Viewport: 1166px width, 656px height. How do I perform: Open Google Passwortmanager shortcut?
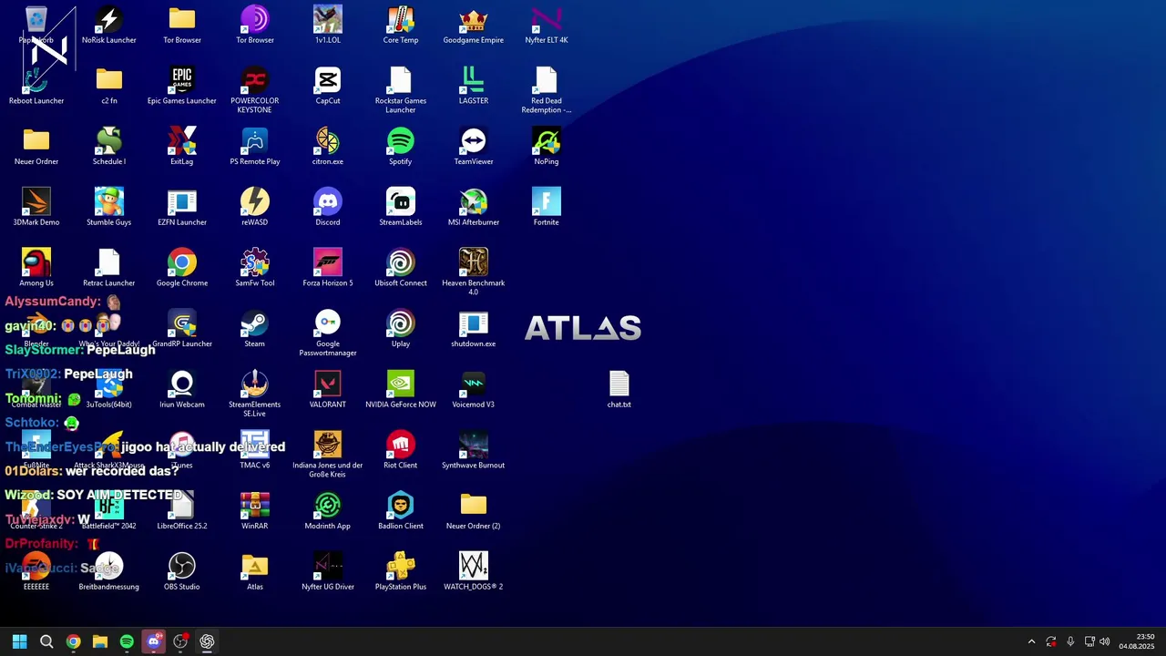[328, 333]
